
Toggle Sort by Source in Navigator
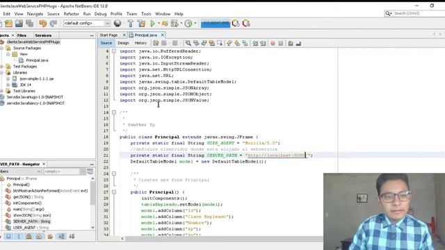[72, 236]
